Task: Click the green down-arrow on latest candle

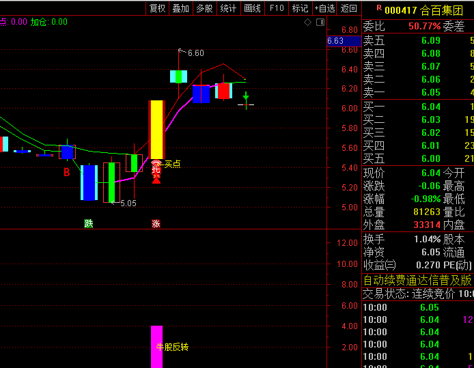Action: 246,96
